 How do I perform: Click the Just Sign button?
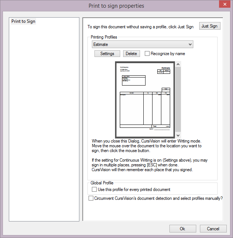[209, 26]
